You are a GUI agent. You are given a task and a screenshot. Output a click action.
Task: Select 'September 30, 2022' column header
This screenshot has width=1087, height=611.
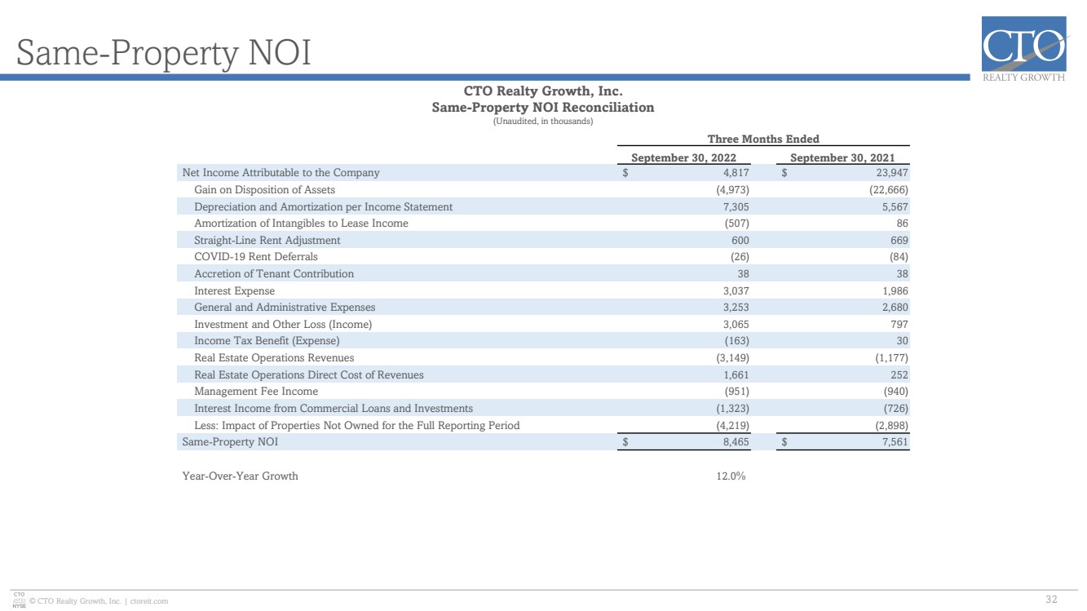pos(684,157)
